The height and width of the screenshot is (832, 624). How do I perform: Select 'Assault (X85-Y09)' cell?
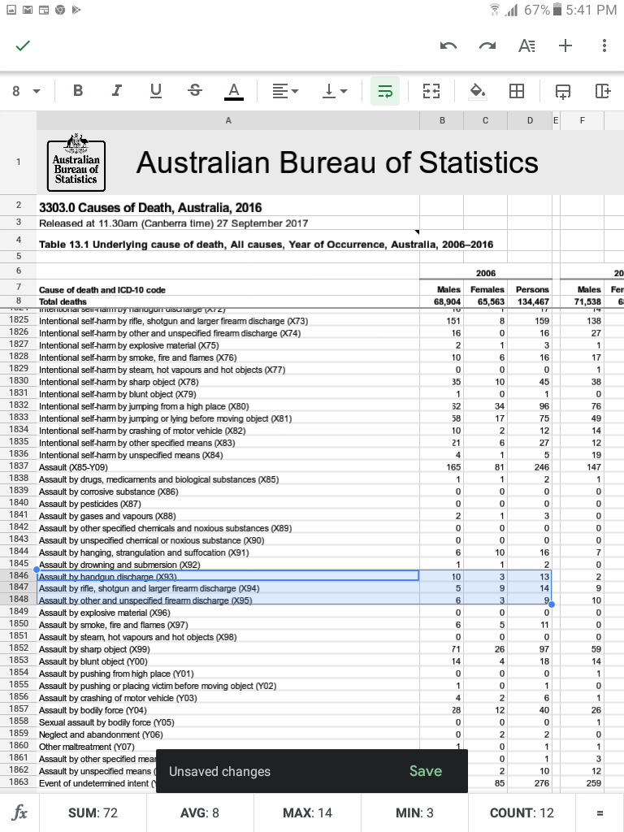tap(228, 467)
